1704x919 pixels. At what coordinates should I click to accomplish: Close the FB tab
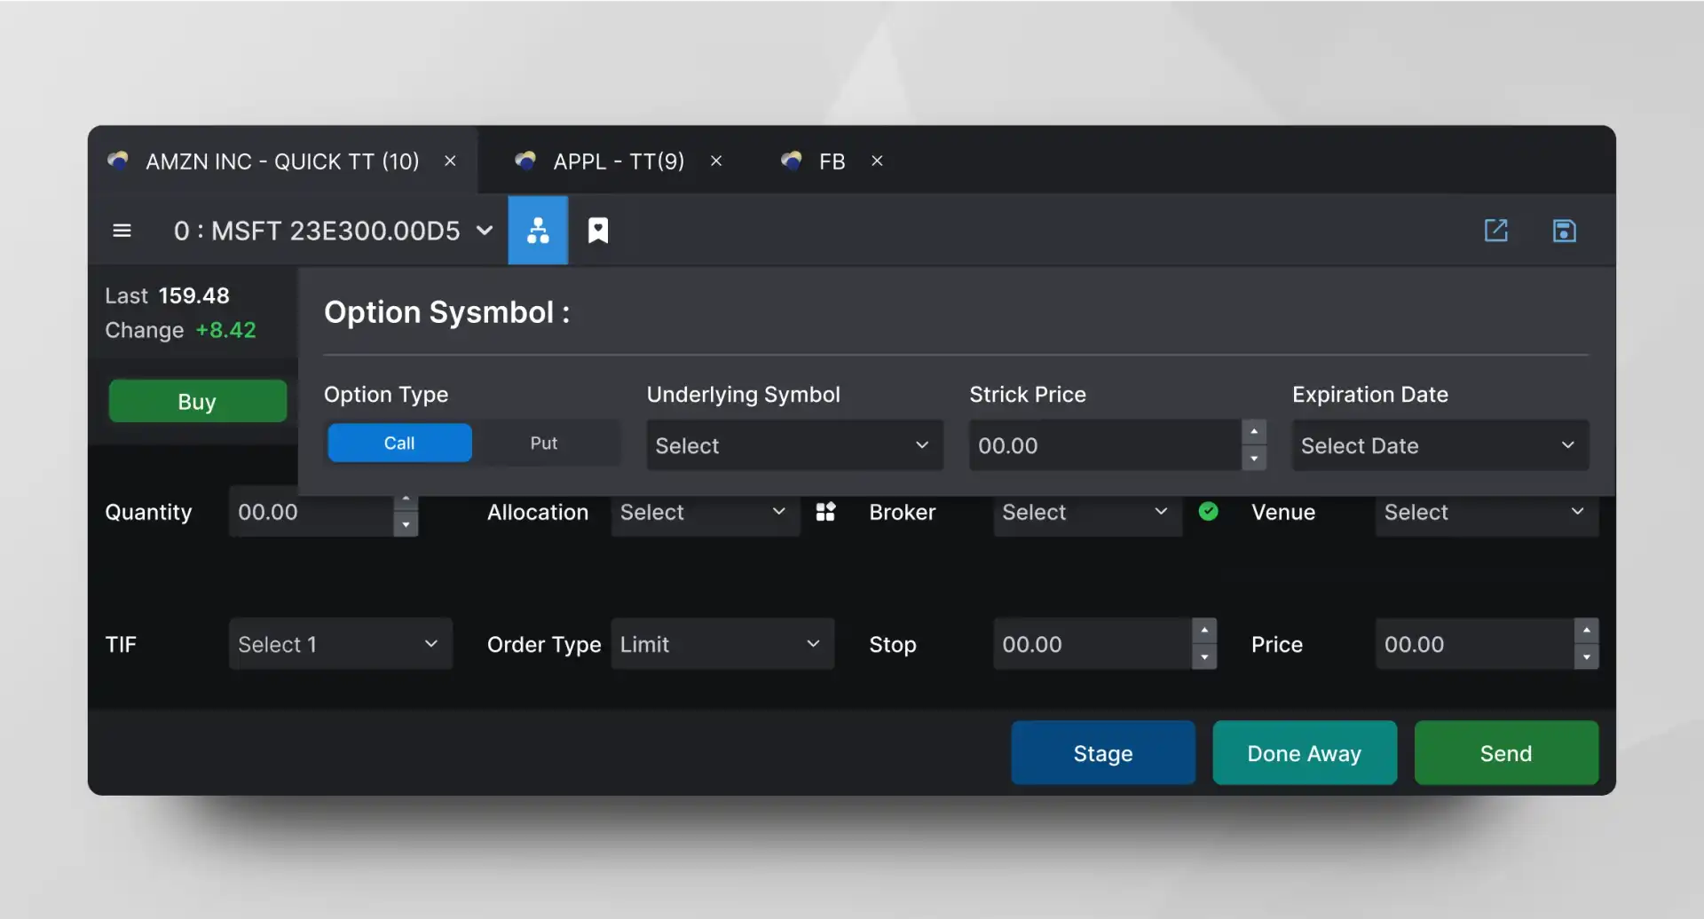pyautogui.click(x=877, y=161)
